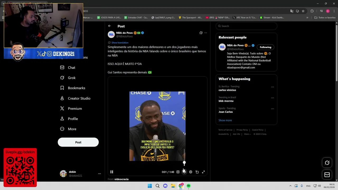Screen dimensions: 338x190
Task: Open Privacy Policy footer link
Action: (242, 130)
